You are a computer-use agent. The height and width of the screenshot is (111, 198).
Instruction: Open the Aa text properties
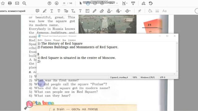[x=164, y=11]
